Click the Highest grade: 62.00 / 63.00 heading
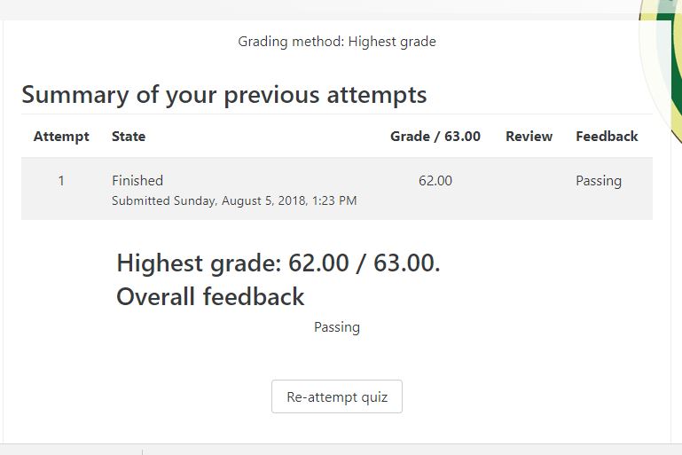This screenshot has height=455, width=682. click(278, 263)
